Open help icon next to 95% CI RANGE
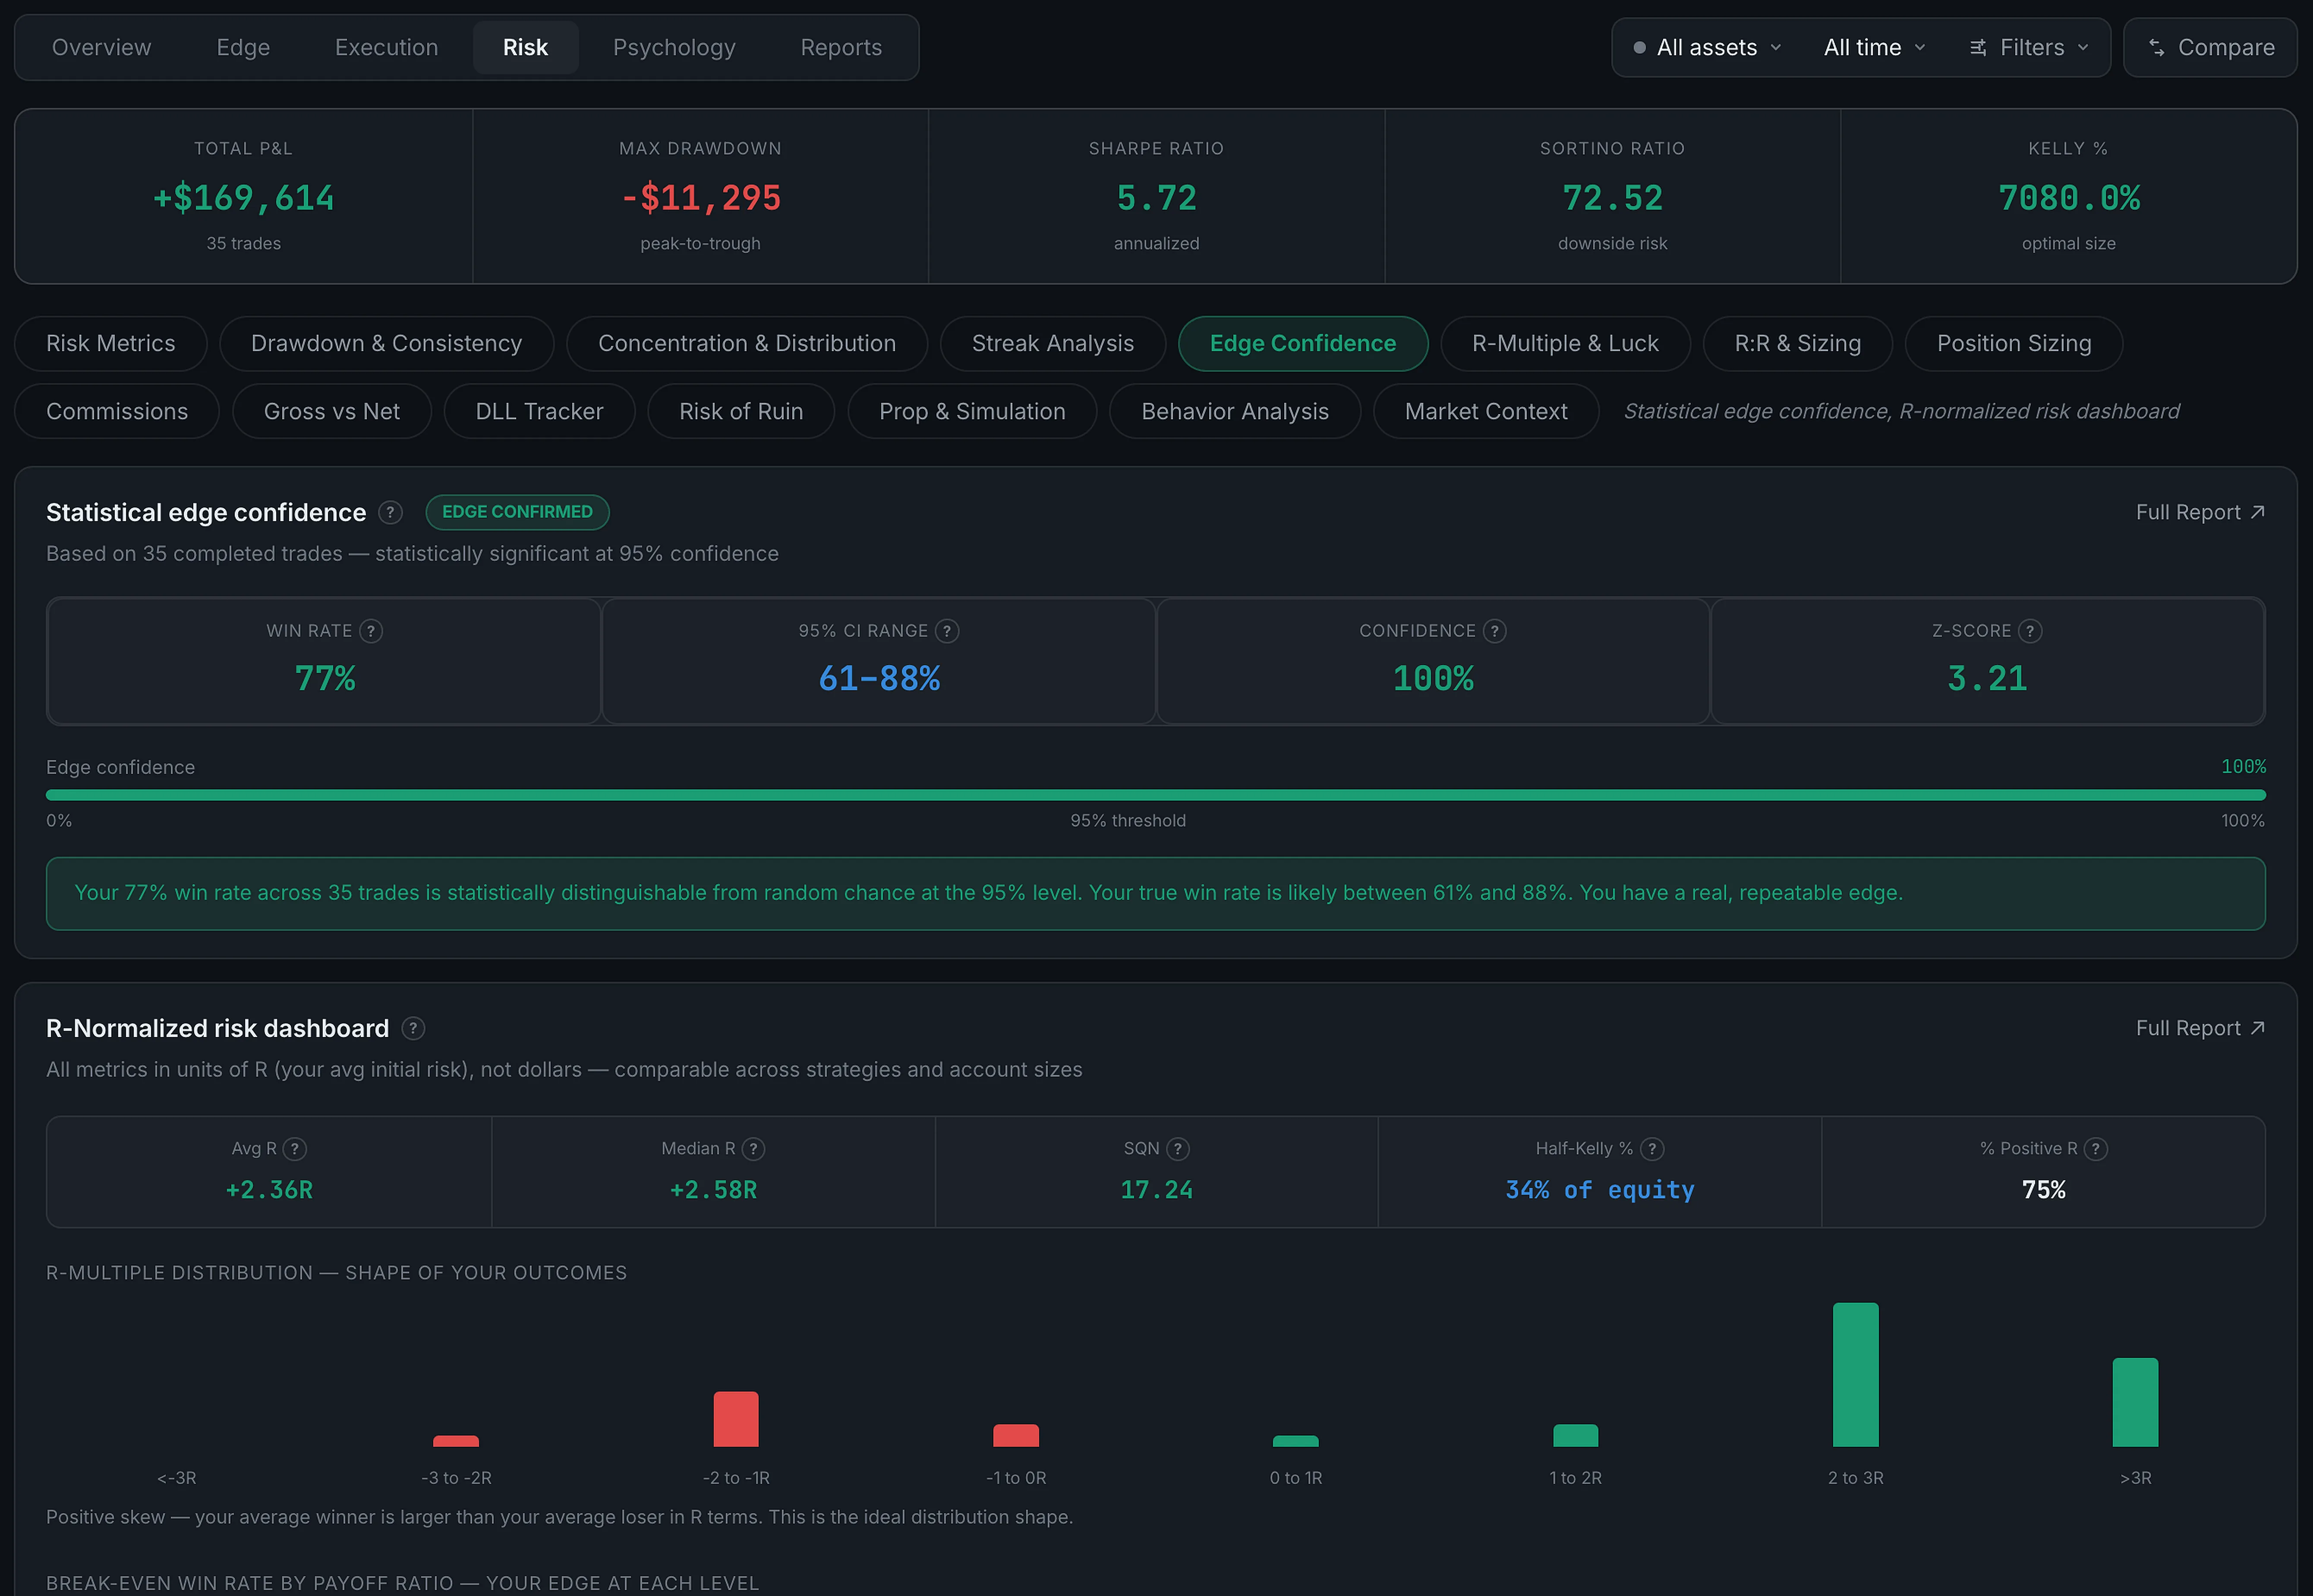This screenshot has width=2313, height=1596. click(x=947, y=631)
